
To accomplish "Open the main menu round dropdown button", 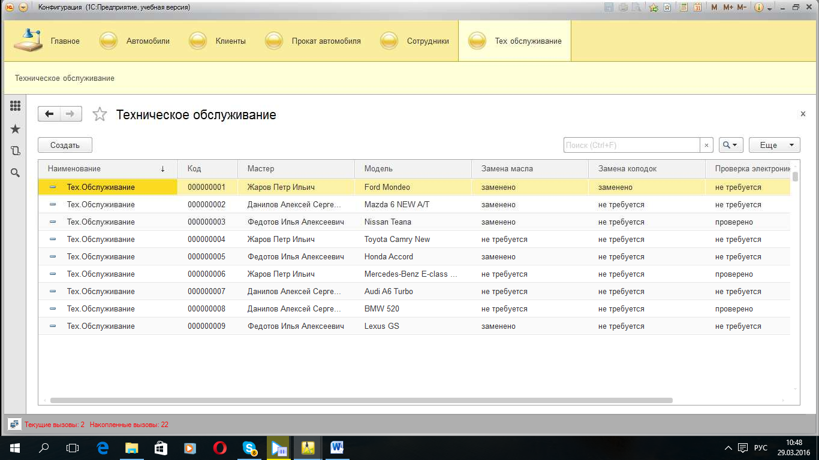I will [23, 8].
